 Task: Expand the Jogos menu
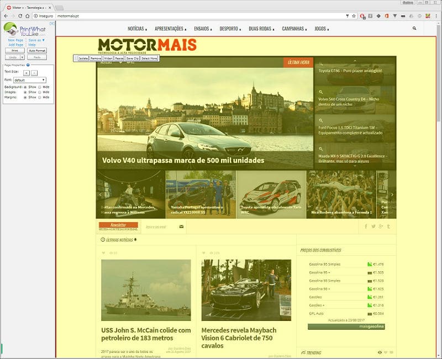322,29
